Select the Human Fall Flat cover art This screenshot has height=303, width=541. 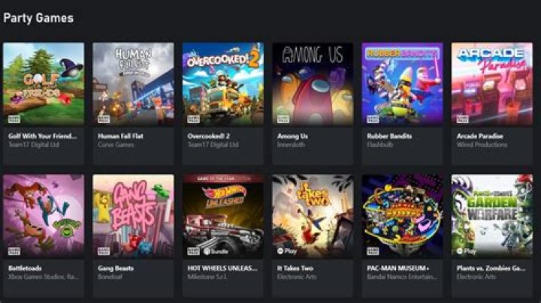(x=133, y=84)
